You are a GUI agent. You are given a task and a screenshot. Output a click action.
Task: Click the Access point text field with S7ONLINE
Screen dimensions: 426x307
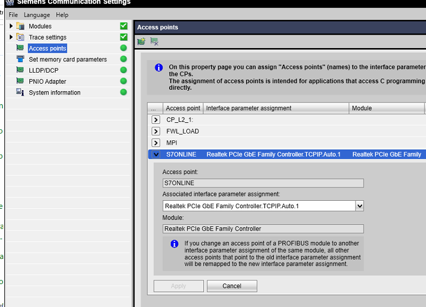pos(263,183)
